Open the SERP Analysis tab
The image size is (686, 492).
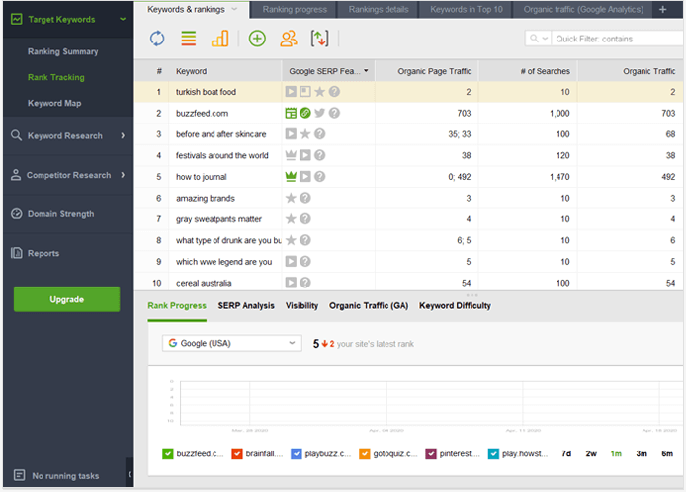246,305
